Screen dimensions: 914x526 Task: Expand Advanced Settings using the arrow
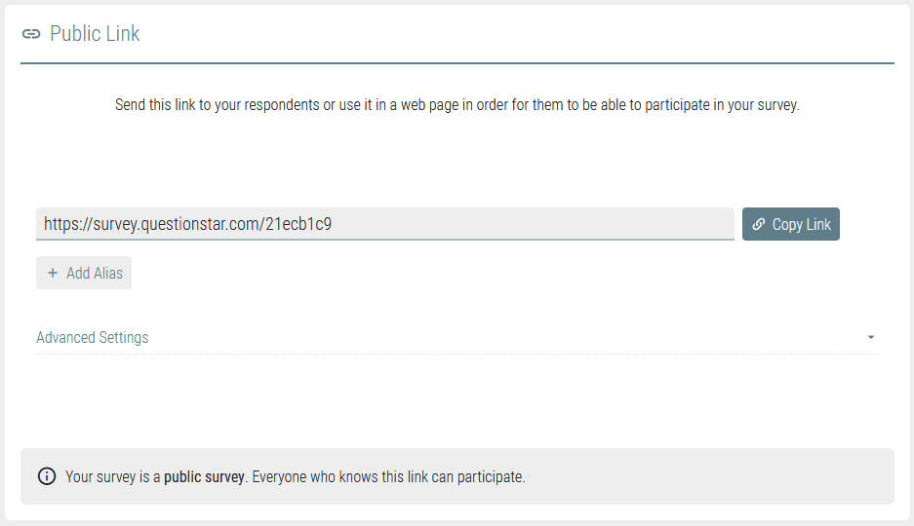point(870,337)
